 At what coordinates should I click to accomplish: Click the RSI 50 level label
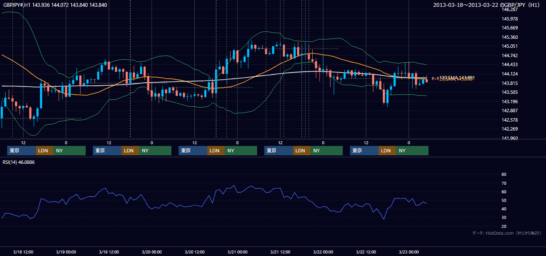coord(504,200)
